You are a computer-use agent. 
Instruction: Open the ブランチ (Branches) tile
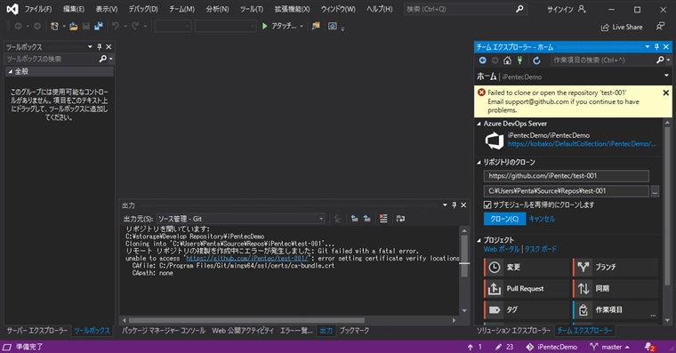tap(616, 268)
